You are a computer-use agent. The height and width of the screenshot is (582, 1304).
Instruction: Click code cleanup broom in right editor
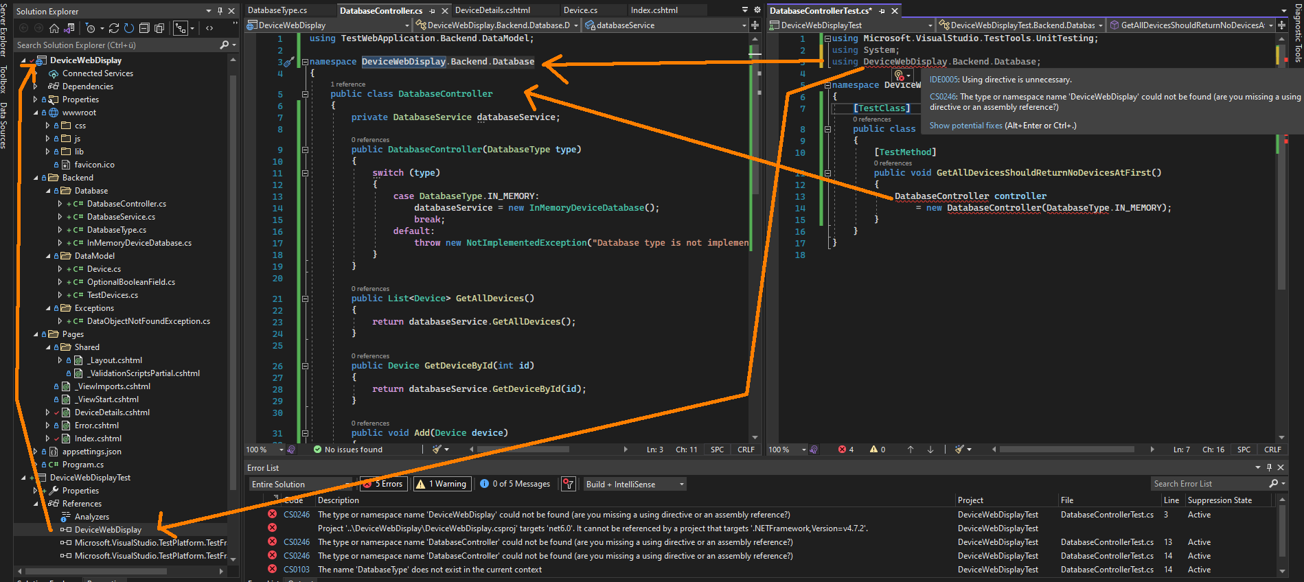tap(960, 450)
